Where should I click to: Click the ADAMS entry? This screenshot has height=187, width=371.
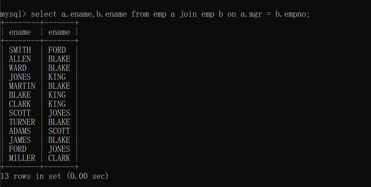20,131
